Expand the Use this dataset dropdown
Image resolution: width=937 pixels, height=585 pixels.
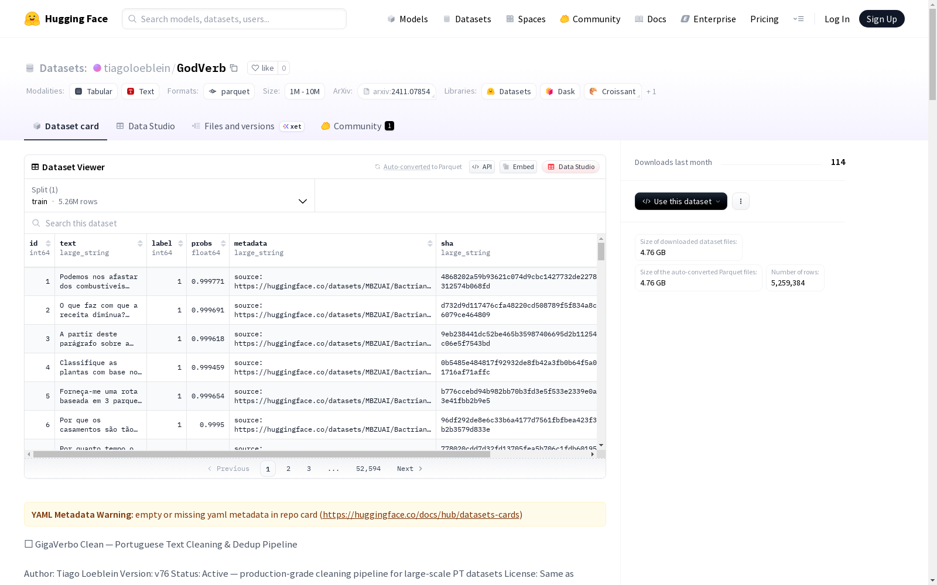pyautogui.click(x=681, y=201)
